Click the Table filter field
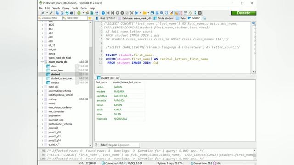 (75, 18)
